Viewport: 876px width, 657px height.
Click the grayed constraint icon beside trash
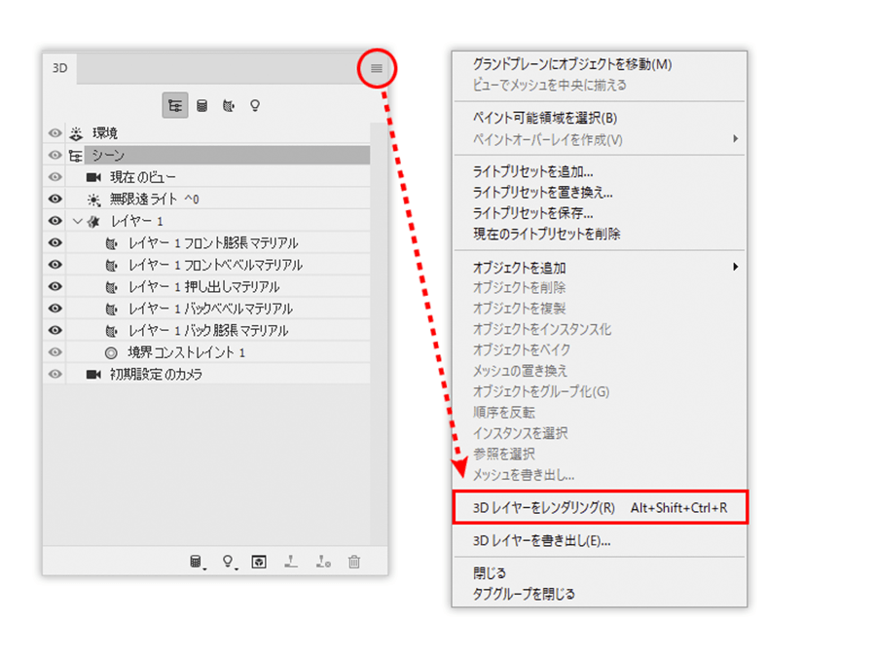coord(323,562)
